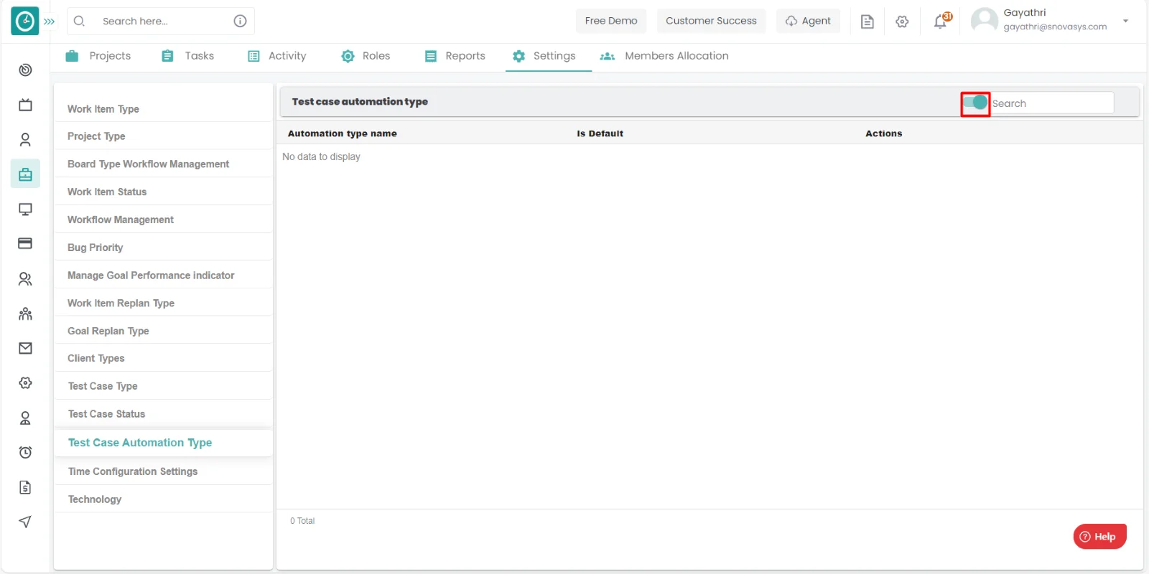This screenshot has height=574, width=1149.
Task: Click the paper plane icon in sidebar
Action: click(25, 522)
